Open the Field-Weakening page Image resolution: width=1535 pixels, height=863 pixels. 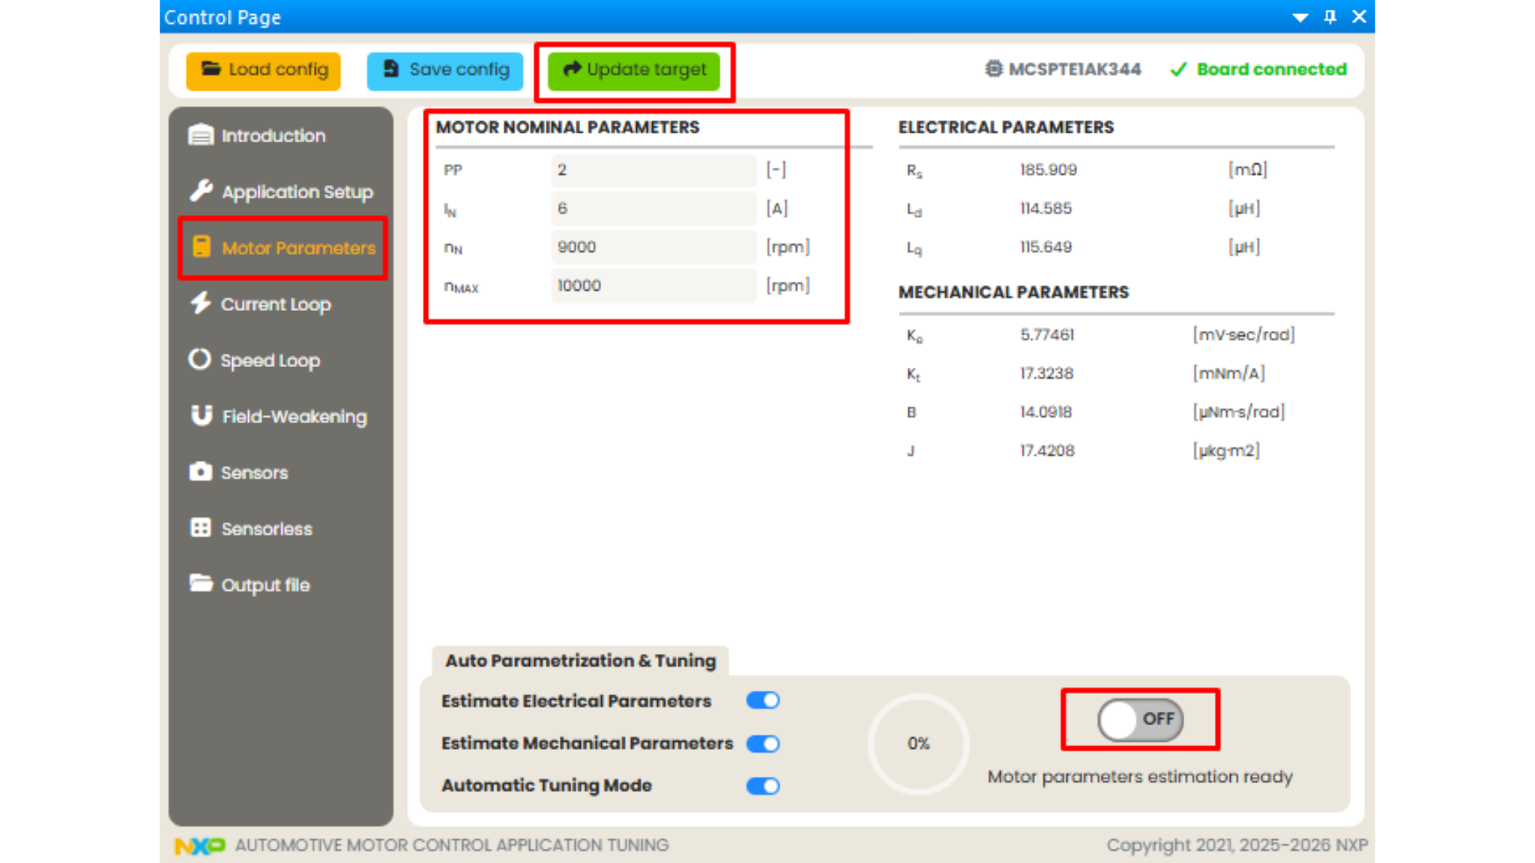pyautogui.click(x=280, y=416)
